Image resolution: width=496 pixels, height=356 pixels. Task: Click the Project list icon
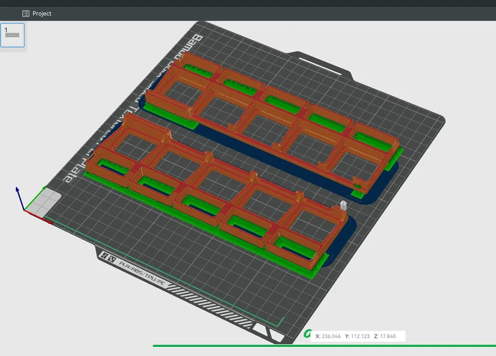point(26,14)
